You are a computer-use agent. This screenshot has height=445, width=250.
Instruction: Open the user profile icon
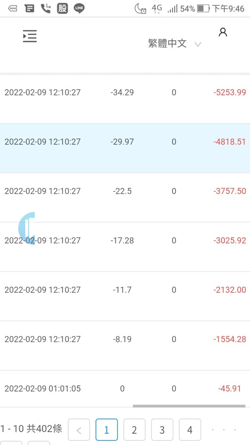(223, 33)
